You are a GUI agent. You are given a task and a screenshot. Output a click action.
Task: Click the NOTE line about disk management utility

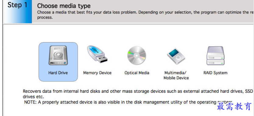[128, 102]
